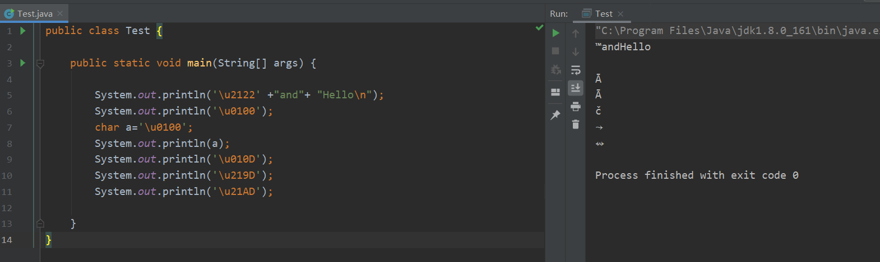Click the Print console output icon
Viewport: 880px width, 262px height.
(x=576, y=106)
